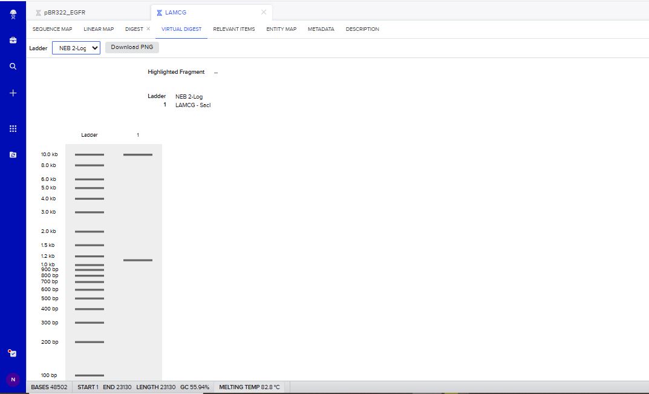Viewport: 649px width, 394px height.
Task: Click the plus icon to create new
Action: pyautogui.click(x=13, y=93)
